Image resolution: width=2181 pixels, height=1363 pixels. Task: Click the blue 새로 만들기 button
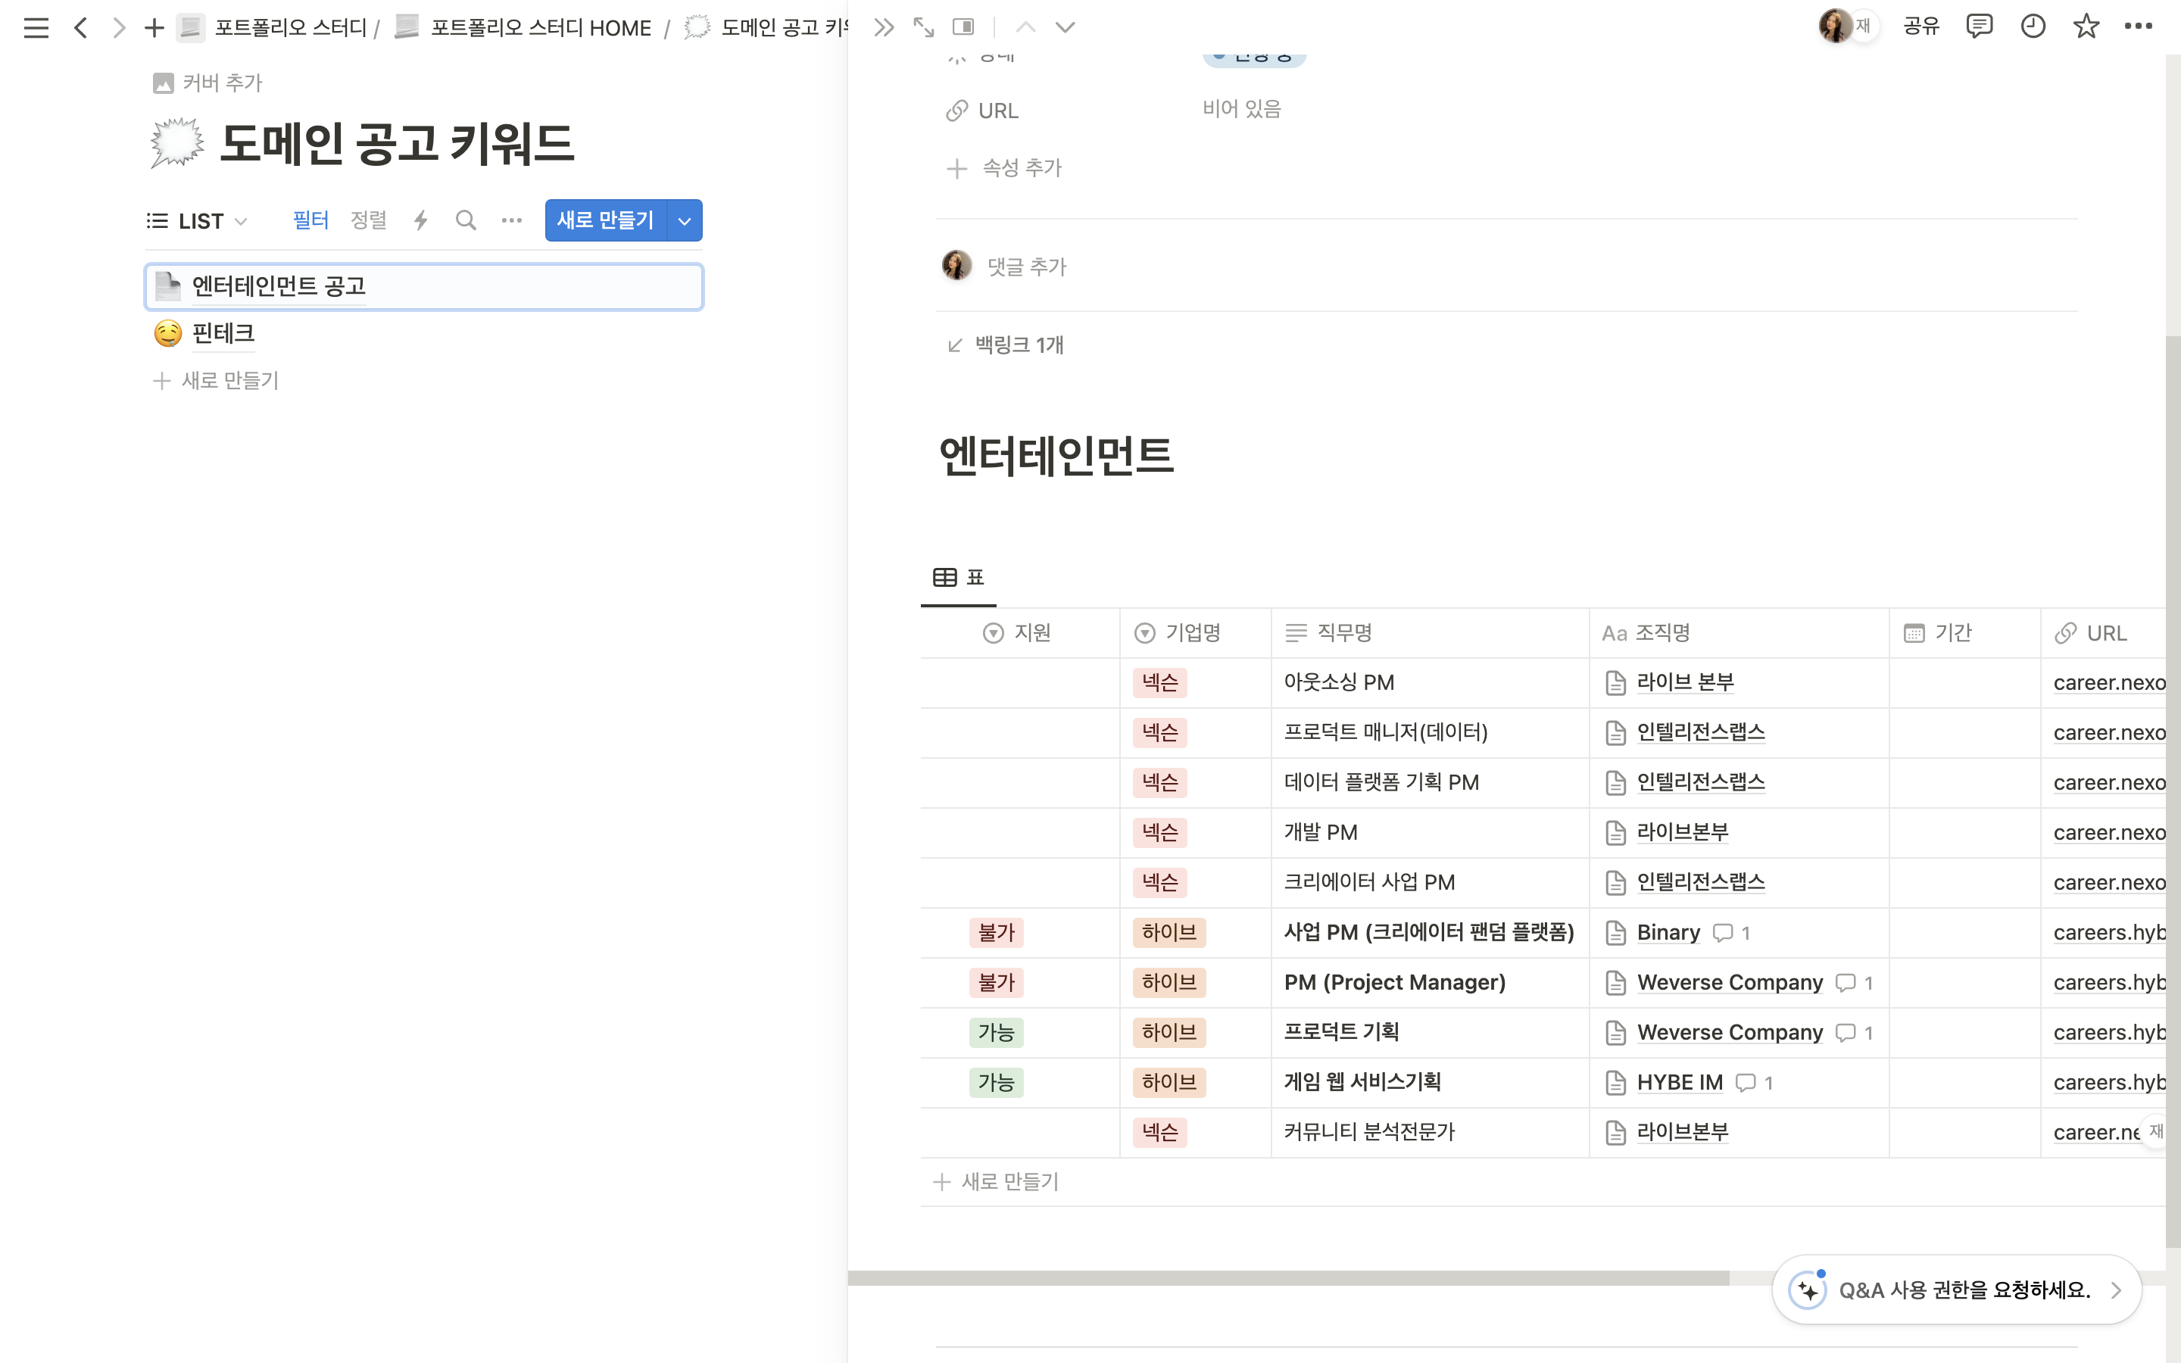tap(606, 221)
